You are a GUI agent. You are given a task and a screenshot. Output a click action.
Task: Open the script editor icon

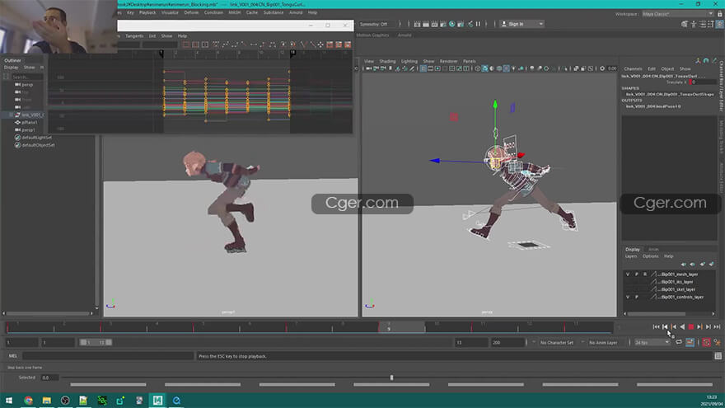(718, 356)
